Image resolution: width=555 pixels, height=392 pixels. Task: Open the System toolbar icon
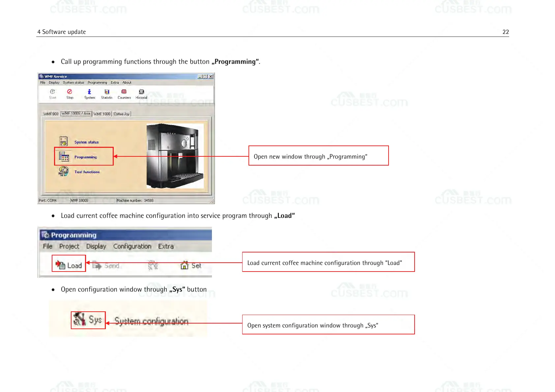[89, 94]
